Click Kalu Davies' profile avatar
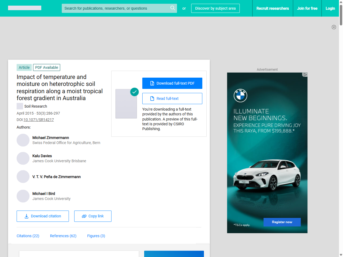The width and height of the screenshot is (343, 257). [23, 158]
